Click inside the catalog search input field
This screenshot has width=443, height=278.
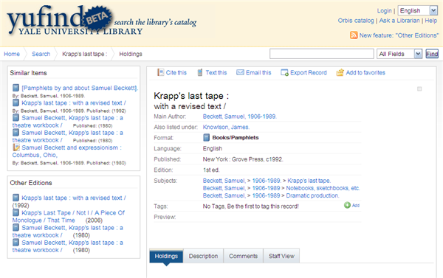click(321, 54)
